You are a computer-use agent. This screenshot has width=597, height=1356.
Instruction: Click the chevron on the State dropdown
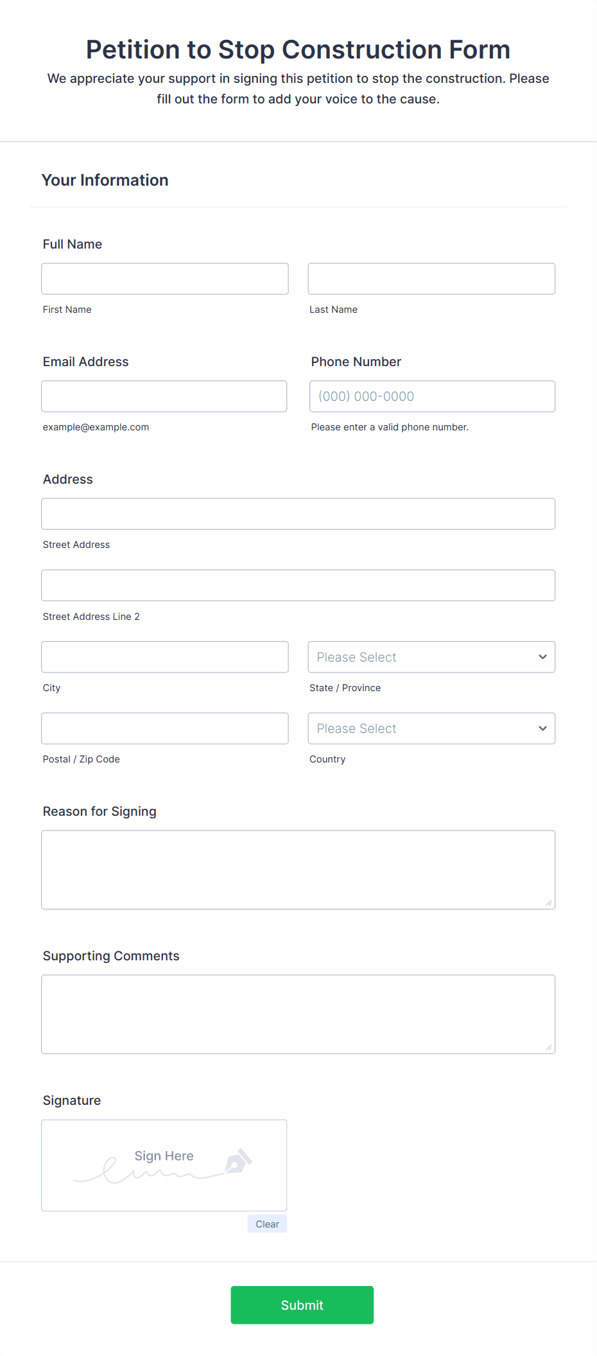pyautogui.click(x=541, y=656)
